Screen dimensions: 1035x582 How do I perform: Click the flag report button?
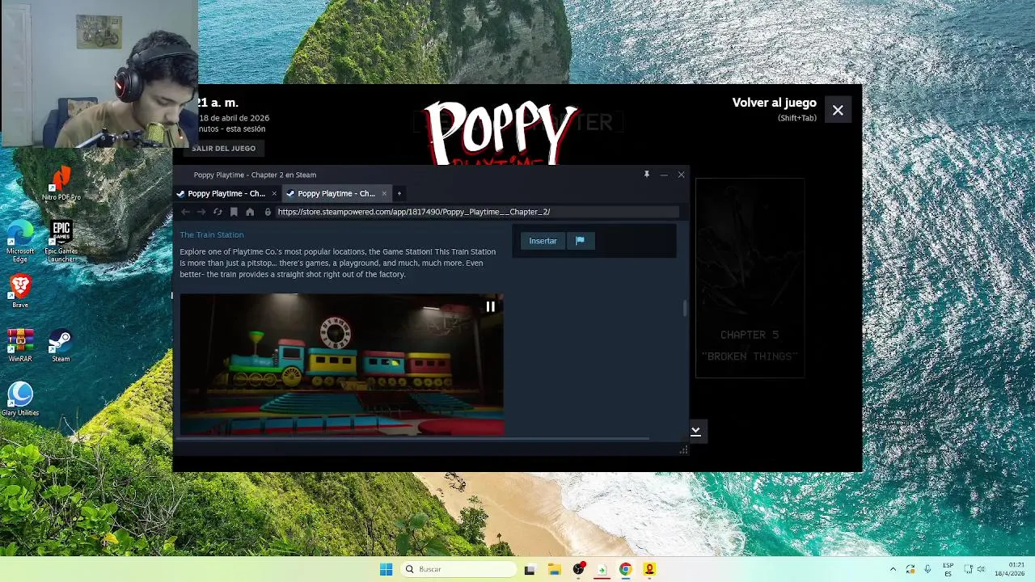(x=580, y=241)
